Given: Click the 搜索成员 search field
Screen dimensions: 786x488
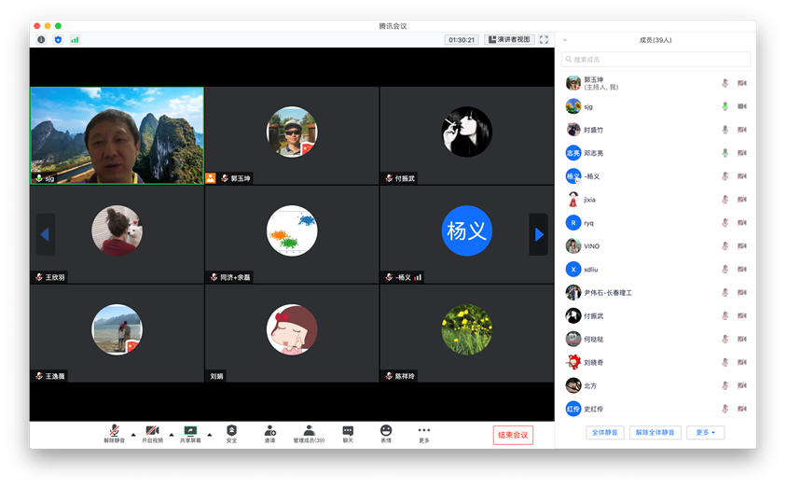Looking at the screenshot, I should [x=655, y=59].
